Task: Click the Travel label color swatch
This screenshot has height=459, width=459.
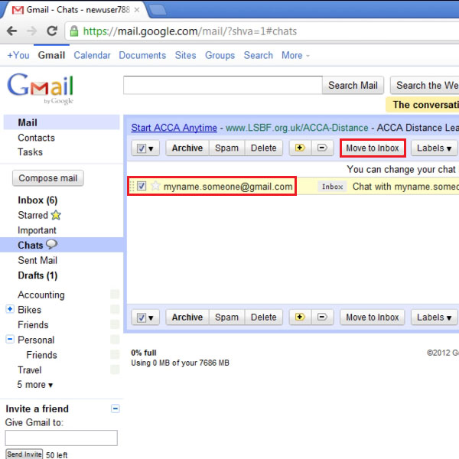Action: point(115,369)
